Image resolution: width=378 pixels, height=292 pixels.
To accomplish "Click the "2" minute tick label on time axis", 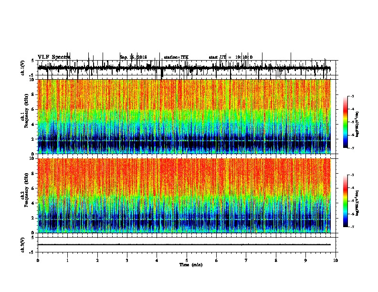I will (97, 261).
